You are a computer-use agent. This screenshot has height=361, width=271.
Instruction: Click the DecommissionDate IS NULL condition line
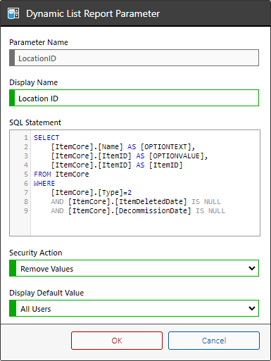(138, 211)
